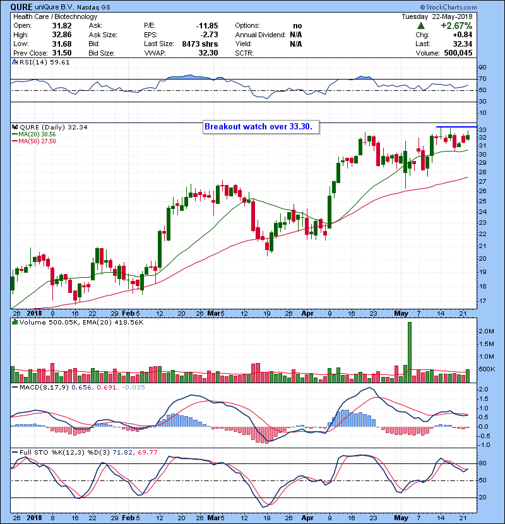Click the 2.0M volume axis label
Screen dimensions: 505x524
click(487, 331)
